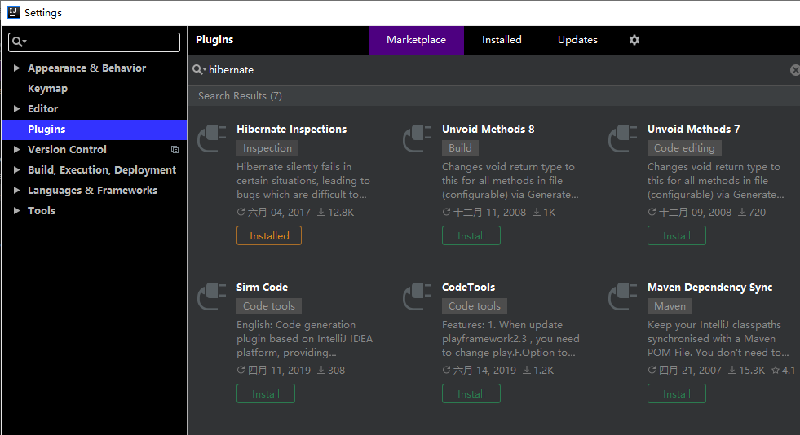Image resolution: width=800 pixels, height=435 pixels.
Task: Select Plugins in settings tree
Action: pyautogui.click(x=95, y=130)
